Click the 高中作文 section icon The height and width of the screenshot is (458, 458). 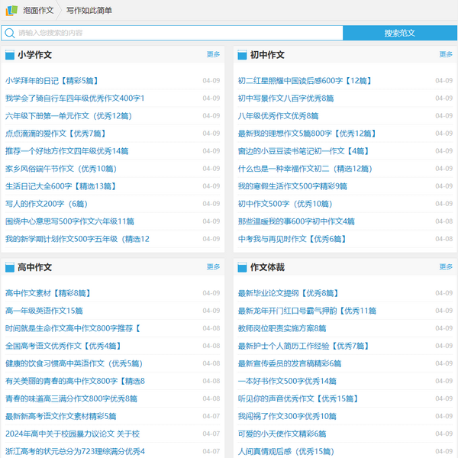pyautogui.click(x=10, y=268)
